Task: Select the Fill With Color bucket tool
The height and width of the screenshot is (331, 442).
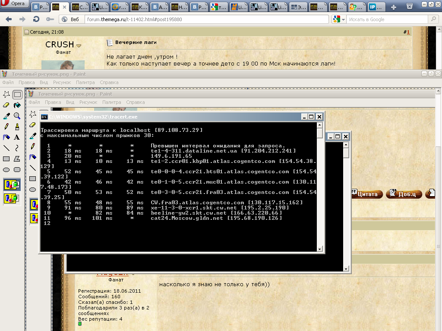Action: pyautogui.click(x=17, y=105)
